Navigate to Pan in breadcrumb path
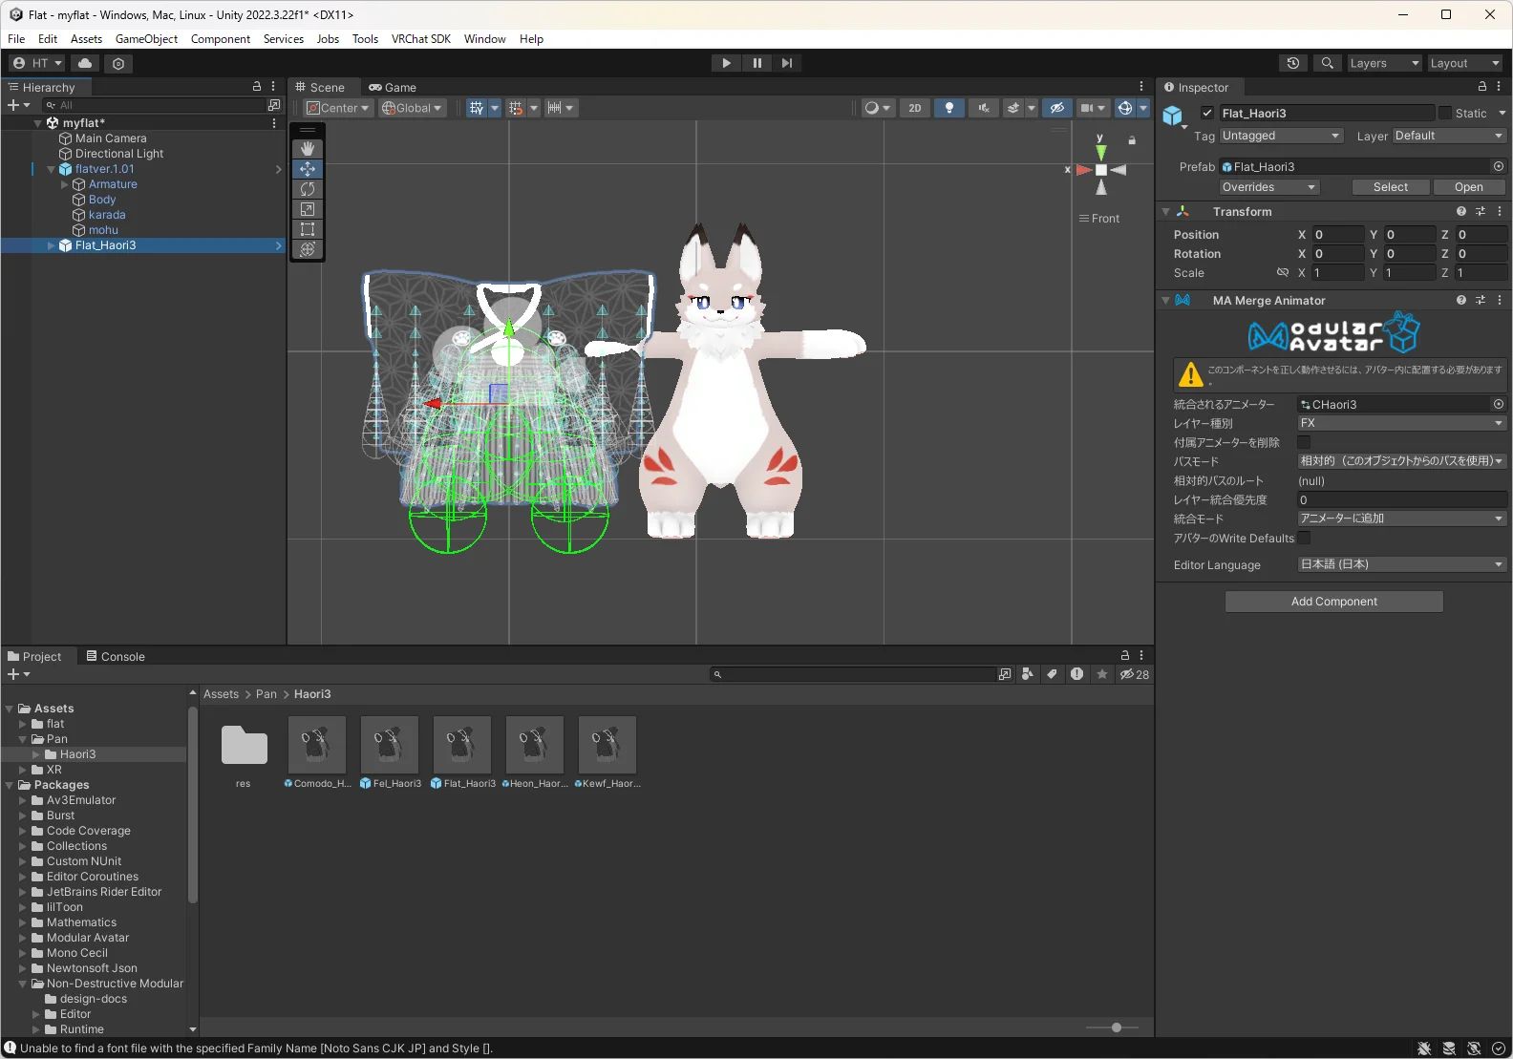The image size is (1513, 1059). [266, 694]
